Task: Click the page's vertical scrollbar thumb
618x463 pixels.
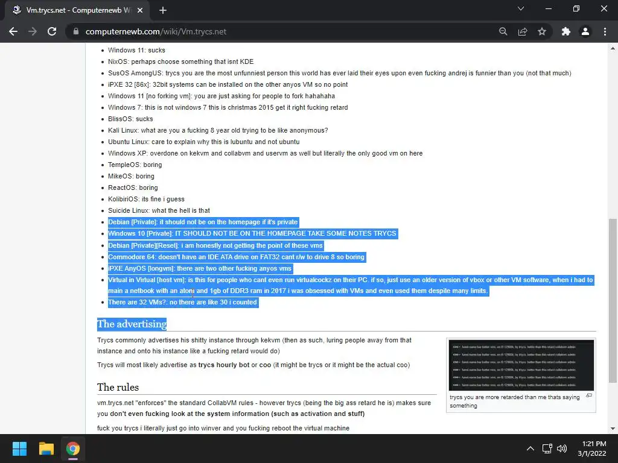Action: click(x=613, y=300)
